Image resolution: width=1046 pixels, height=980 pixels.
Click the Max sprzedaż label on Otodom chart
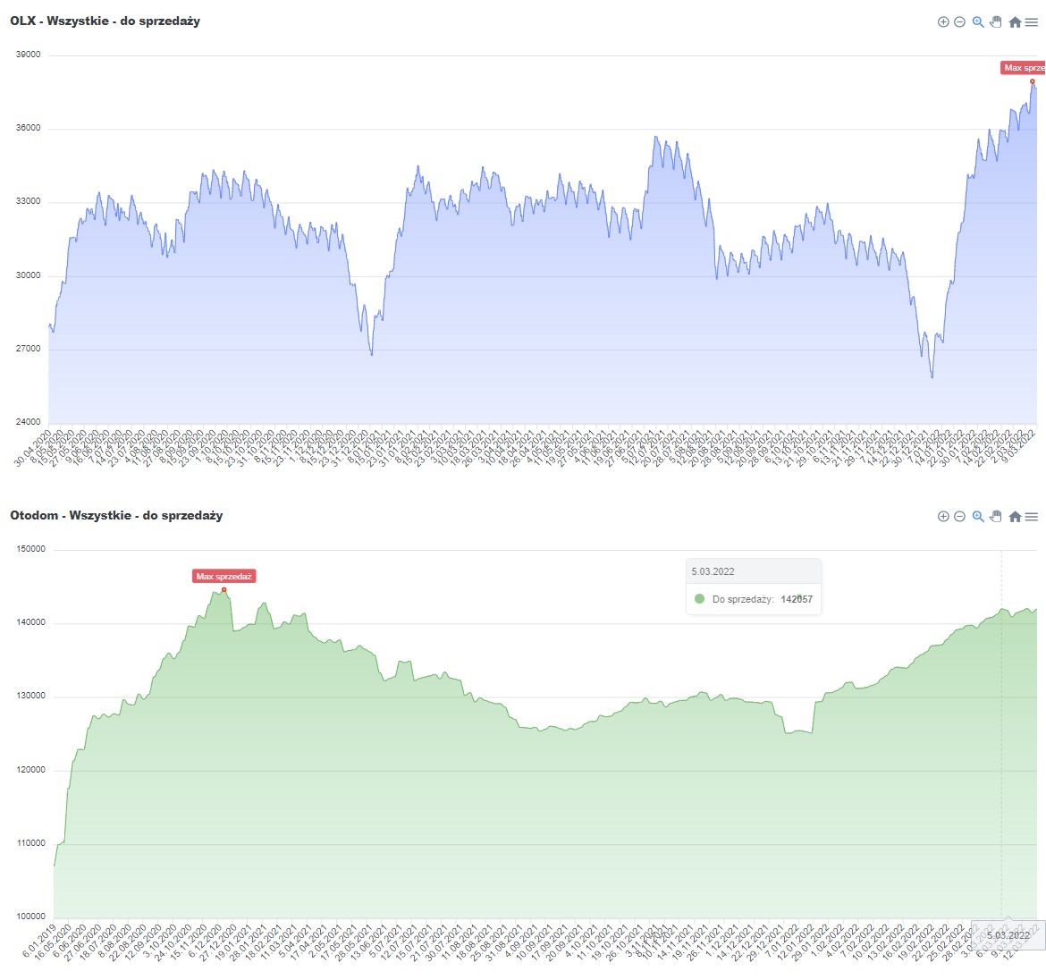[224, 577]
